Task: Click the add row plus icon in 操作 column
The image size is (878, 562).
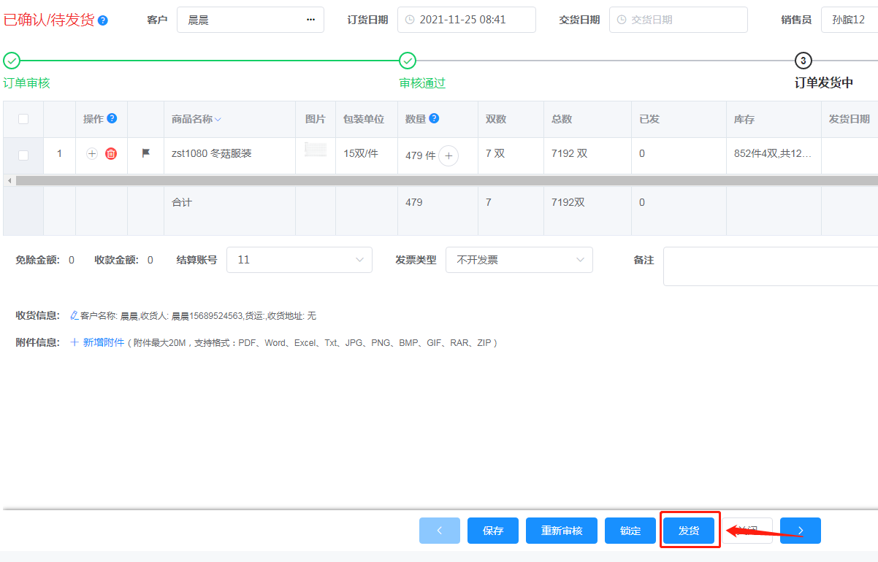Action: click(x=92, y=154)
